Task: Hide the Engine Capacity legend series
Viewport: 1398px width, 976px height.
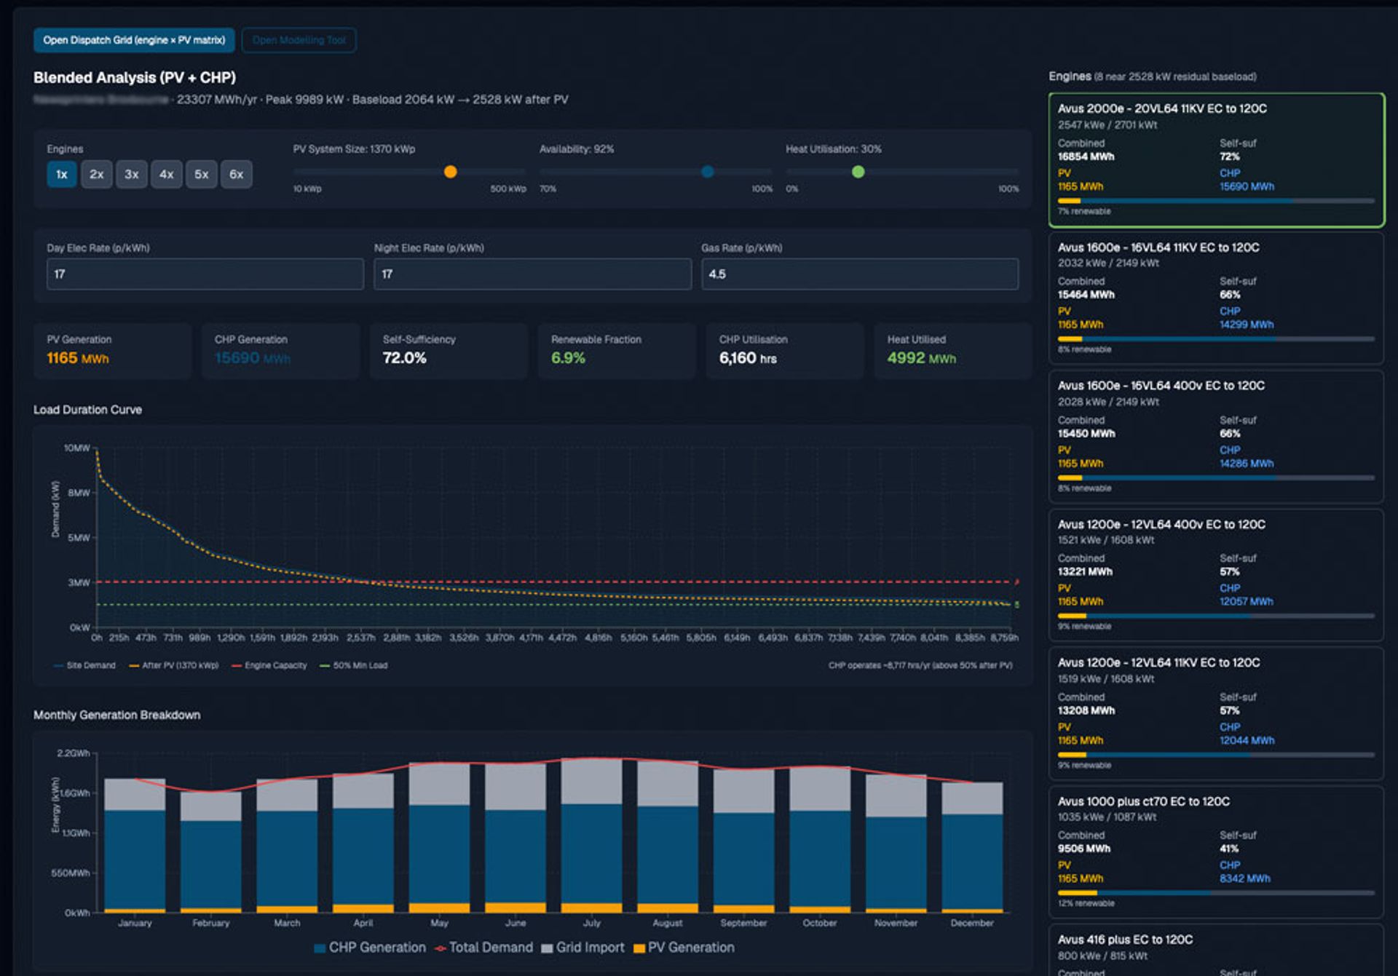Action: 269,665
